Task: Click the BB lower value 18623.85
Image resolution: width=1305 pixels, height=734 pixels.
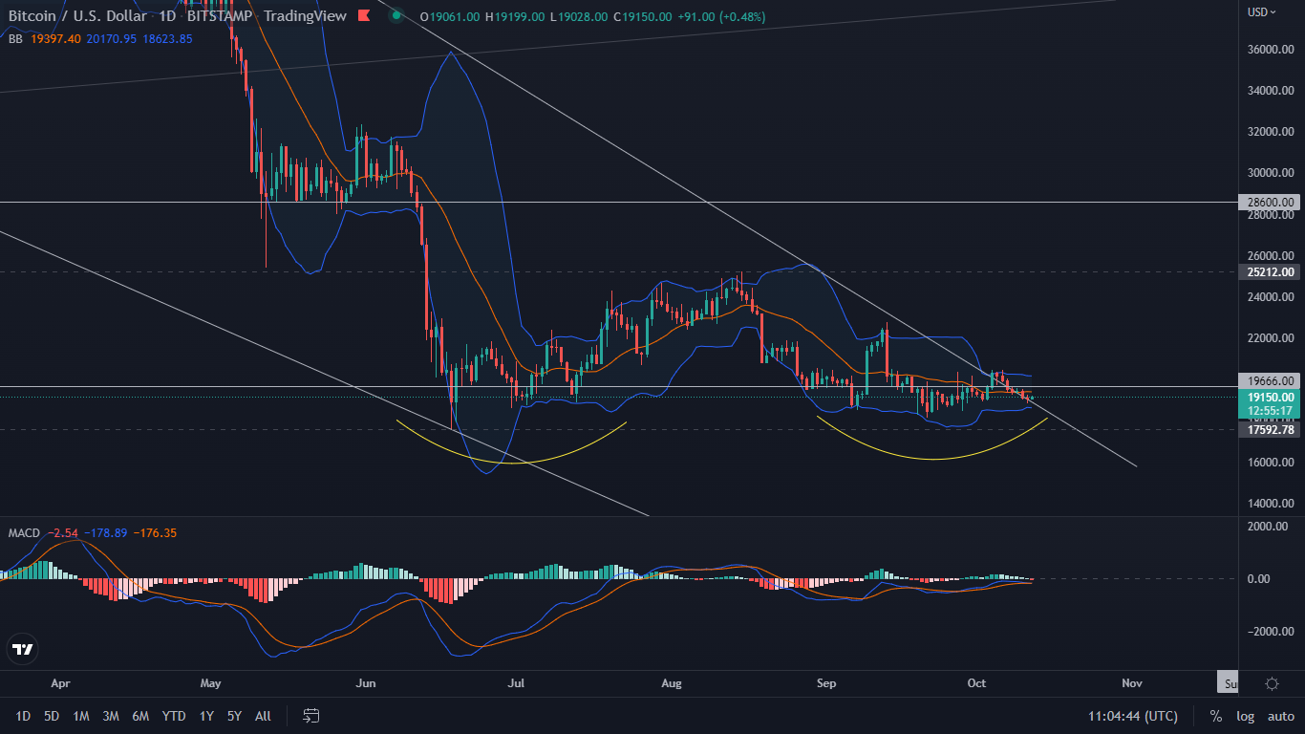Action: [x=168, y=38]
